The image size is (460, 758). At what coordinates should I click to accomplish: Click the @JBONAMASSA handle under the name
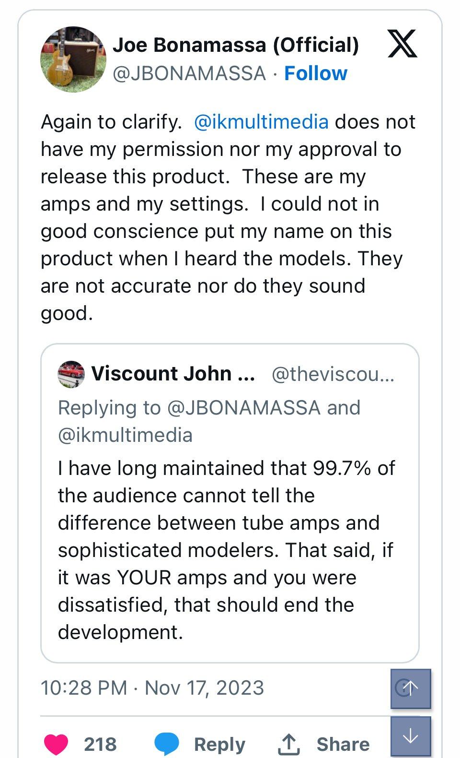click(x=189, y=73)
